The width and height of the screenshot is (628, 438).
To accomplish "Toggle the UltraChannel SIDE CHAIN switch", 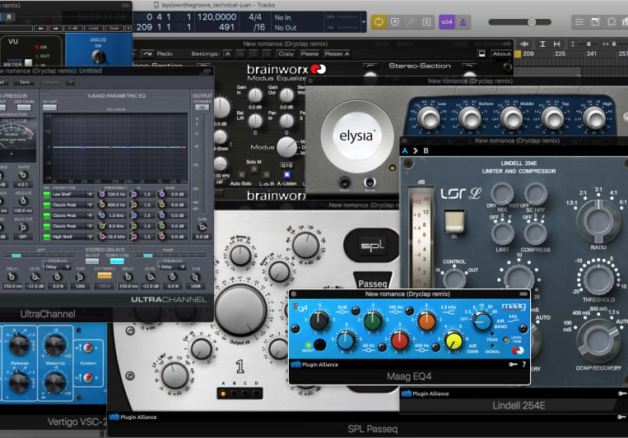I will [x=24, y=107].
